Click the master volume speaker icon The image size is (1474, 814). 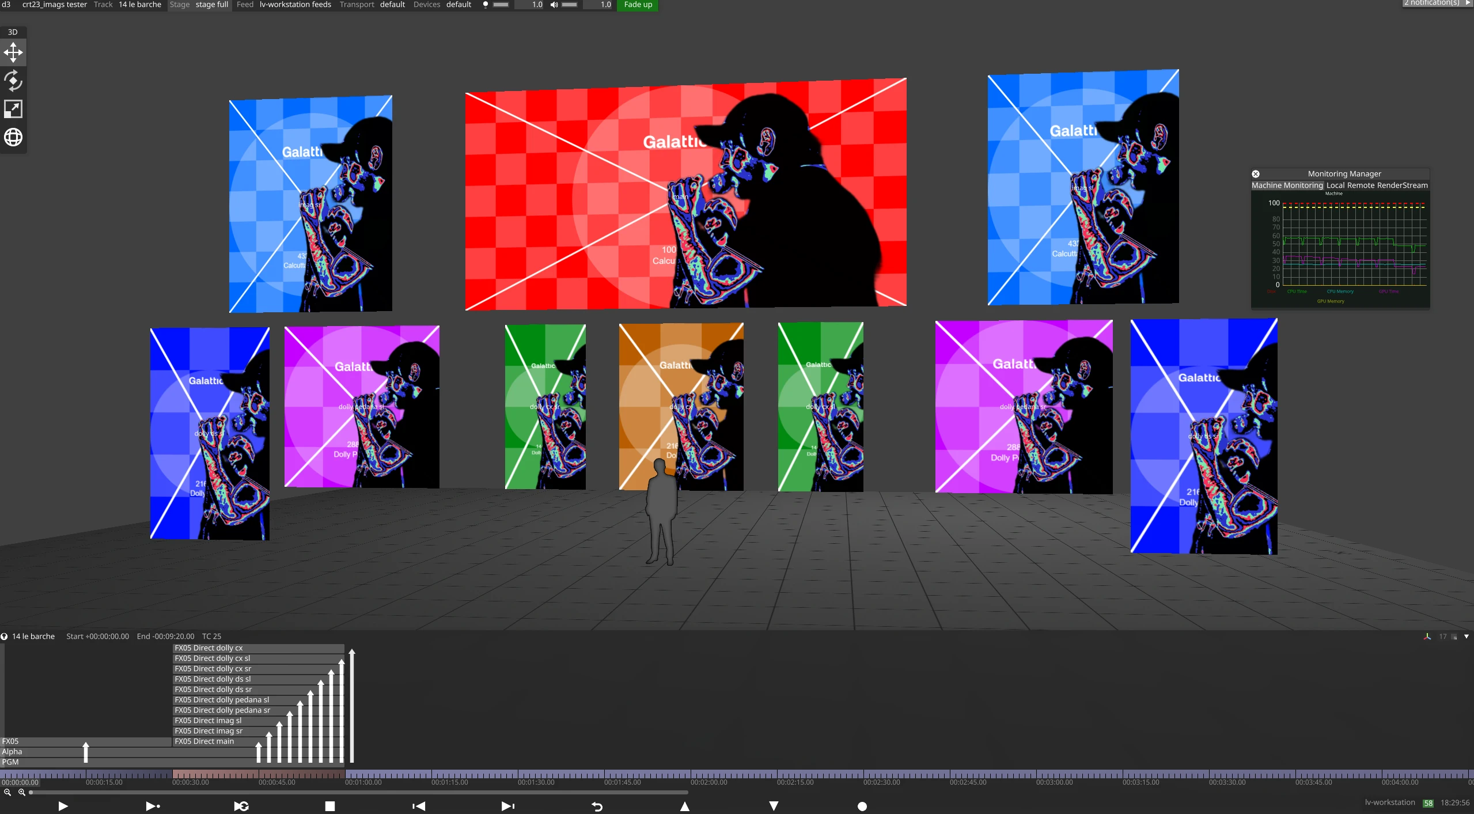(554, 5)
